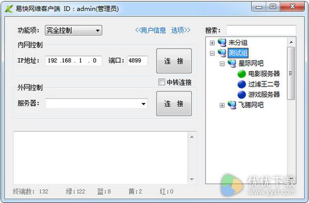Click the 终端数: 132 status text
309x203 pixels.
click(30, 192)
